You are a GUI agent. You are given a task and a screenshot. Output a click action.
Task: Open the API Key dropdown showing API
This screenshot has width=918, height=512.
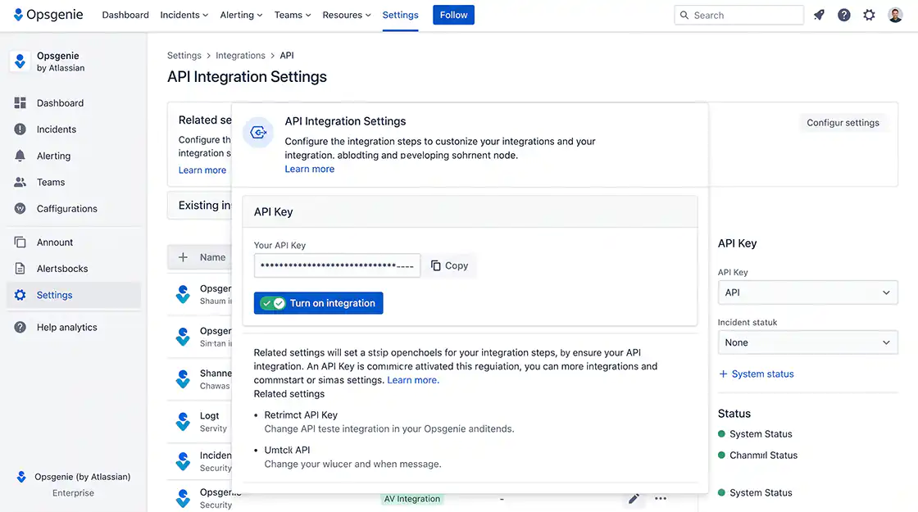tap(807, 292)
